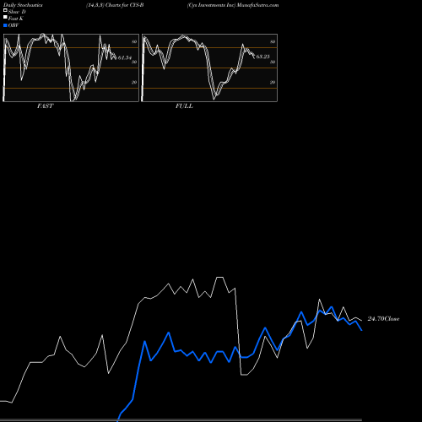Click the 'FAST' caption under the chart
422x422 pixels.
click(x=46, y=106)
